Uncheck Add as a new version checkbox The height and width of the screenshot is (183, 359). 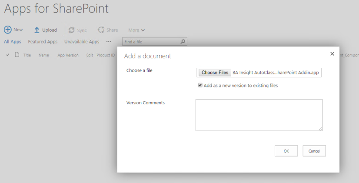[x=200, y=86]
